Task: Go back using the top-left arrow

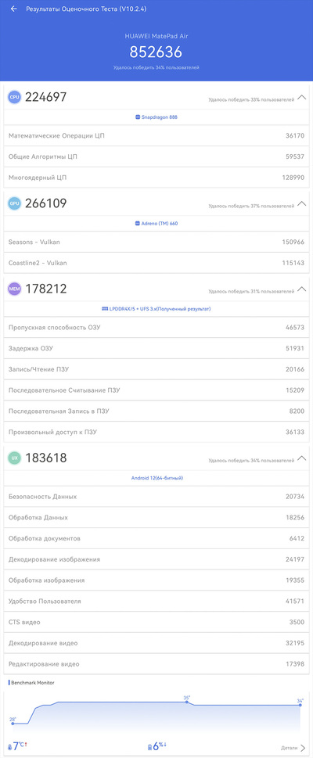Action: click(13, 9)
